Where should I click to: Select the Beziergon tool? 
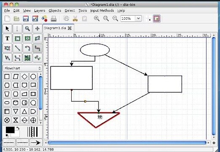7,48
